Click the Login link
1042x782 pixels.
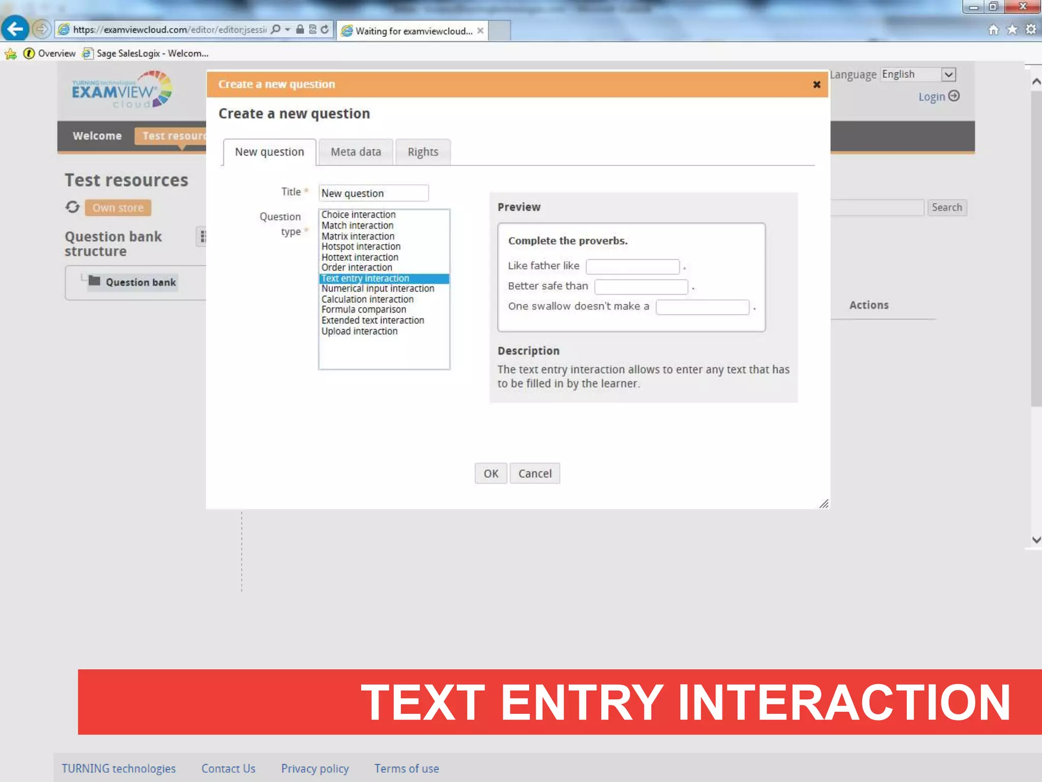932,97
